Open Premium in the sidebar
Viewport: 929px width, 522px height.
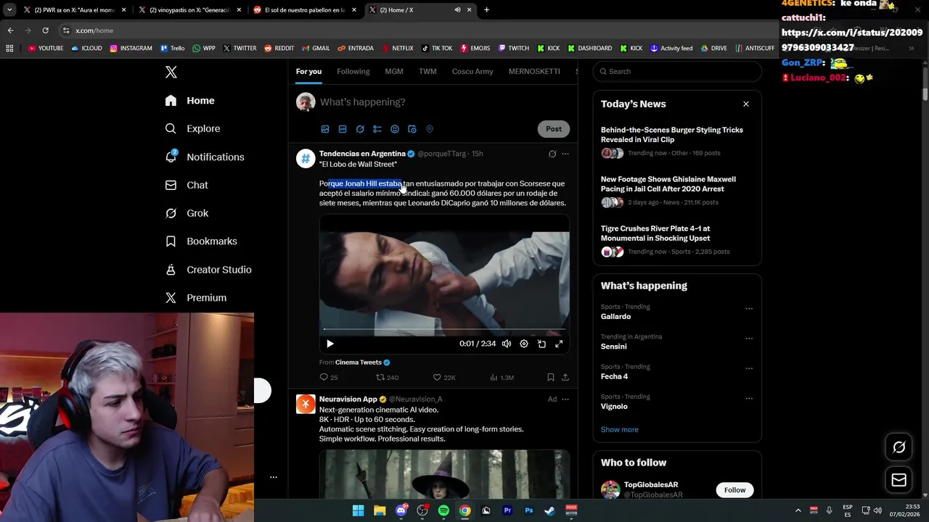point(196,297)
